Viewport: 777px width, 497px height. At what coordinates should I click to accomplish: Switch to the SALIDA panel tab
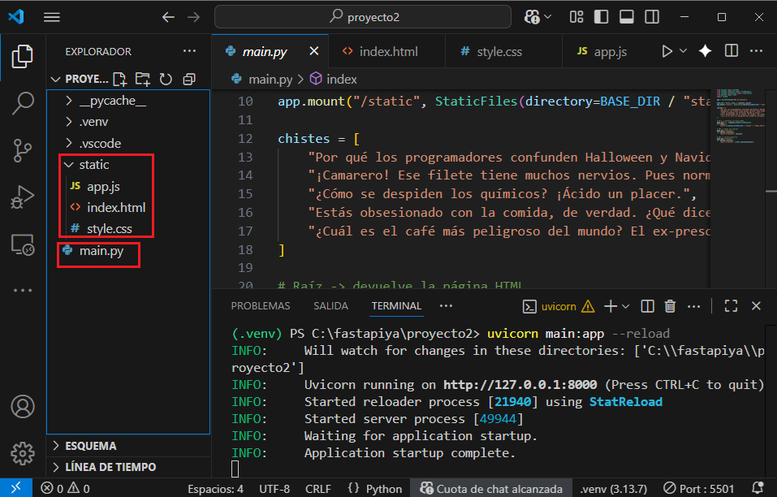(330, 305)
